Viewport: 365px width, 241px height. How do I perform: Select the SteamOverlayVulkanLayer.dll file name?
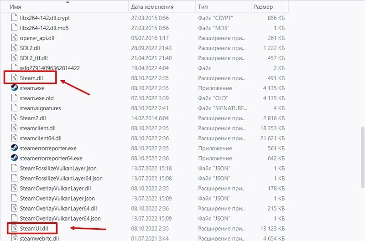[55, 188]
